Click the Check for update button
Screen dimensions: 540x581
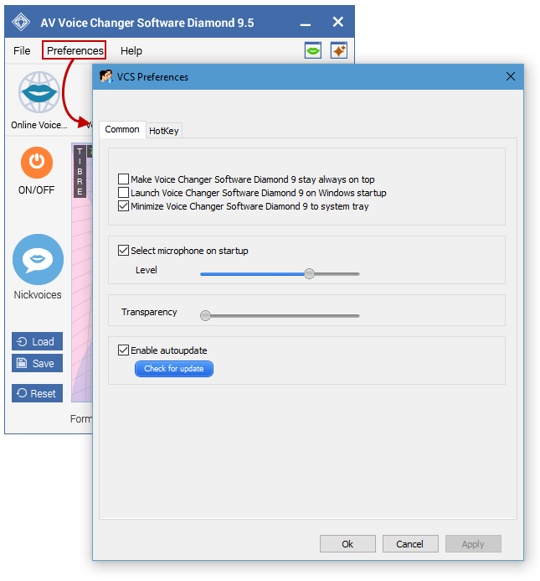click(174, 369)
